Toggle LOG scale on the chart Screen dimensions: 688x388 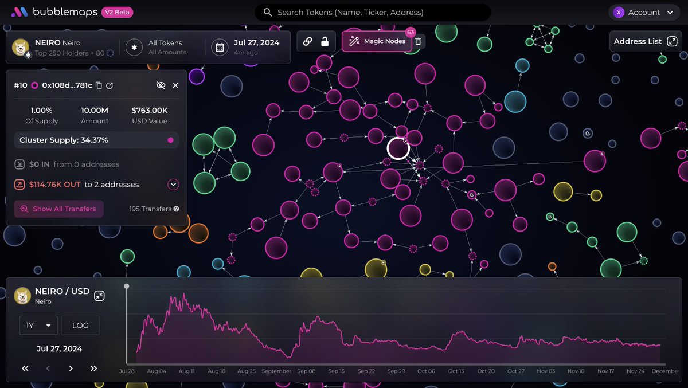click(x=80, y=326)
